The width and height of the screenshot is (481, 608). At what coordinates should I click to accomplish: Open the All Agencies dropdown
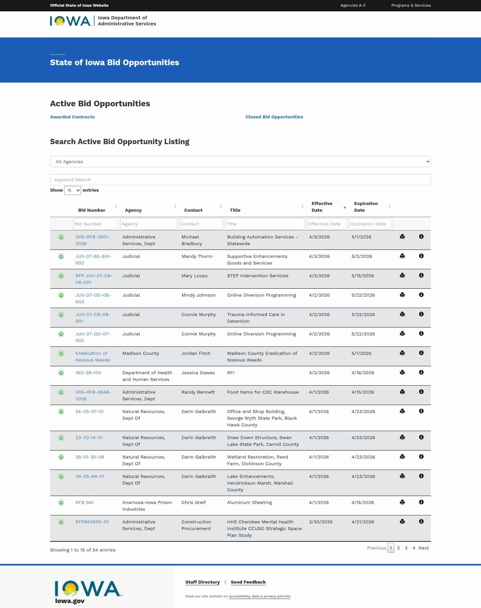(240, 162)
